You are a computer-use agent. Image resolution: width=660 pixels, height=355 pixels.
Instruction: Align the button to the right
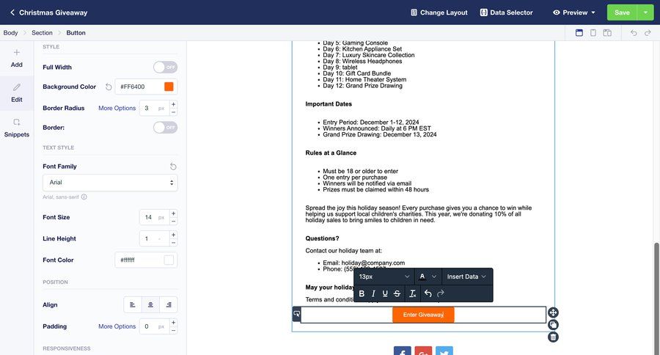(169, 305)
